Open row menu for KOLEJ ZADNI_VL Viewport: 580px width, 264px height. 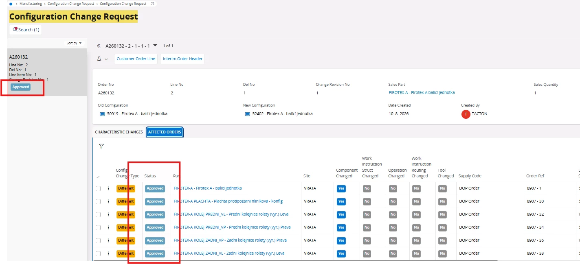click(x=108, y=253)
